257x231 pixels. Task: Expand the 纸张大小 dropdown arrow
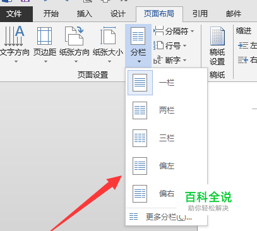pyautogui.click(x=109, y=62)
